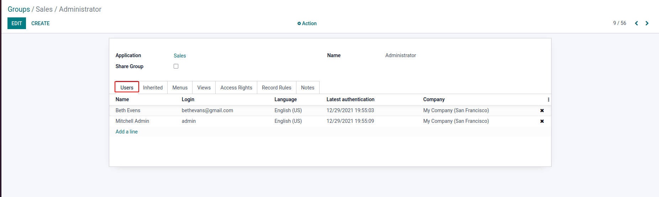
Task: Click Add a line link
Action: coord(127,132)
